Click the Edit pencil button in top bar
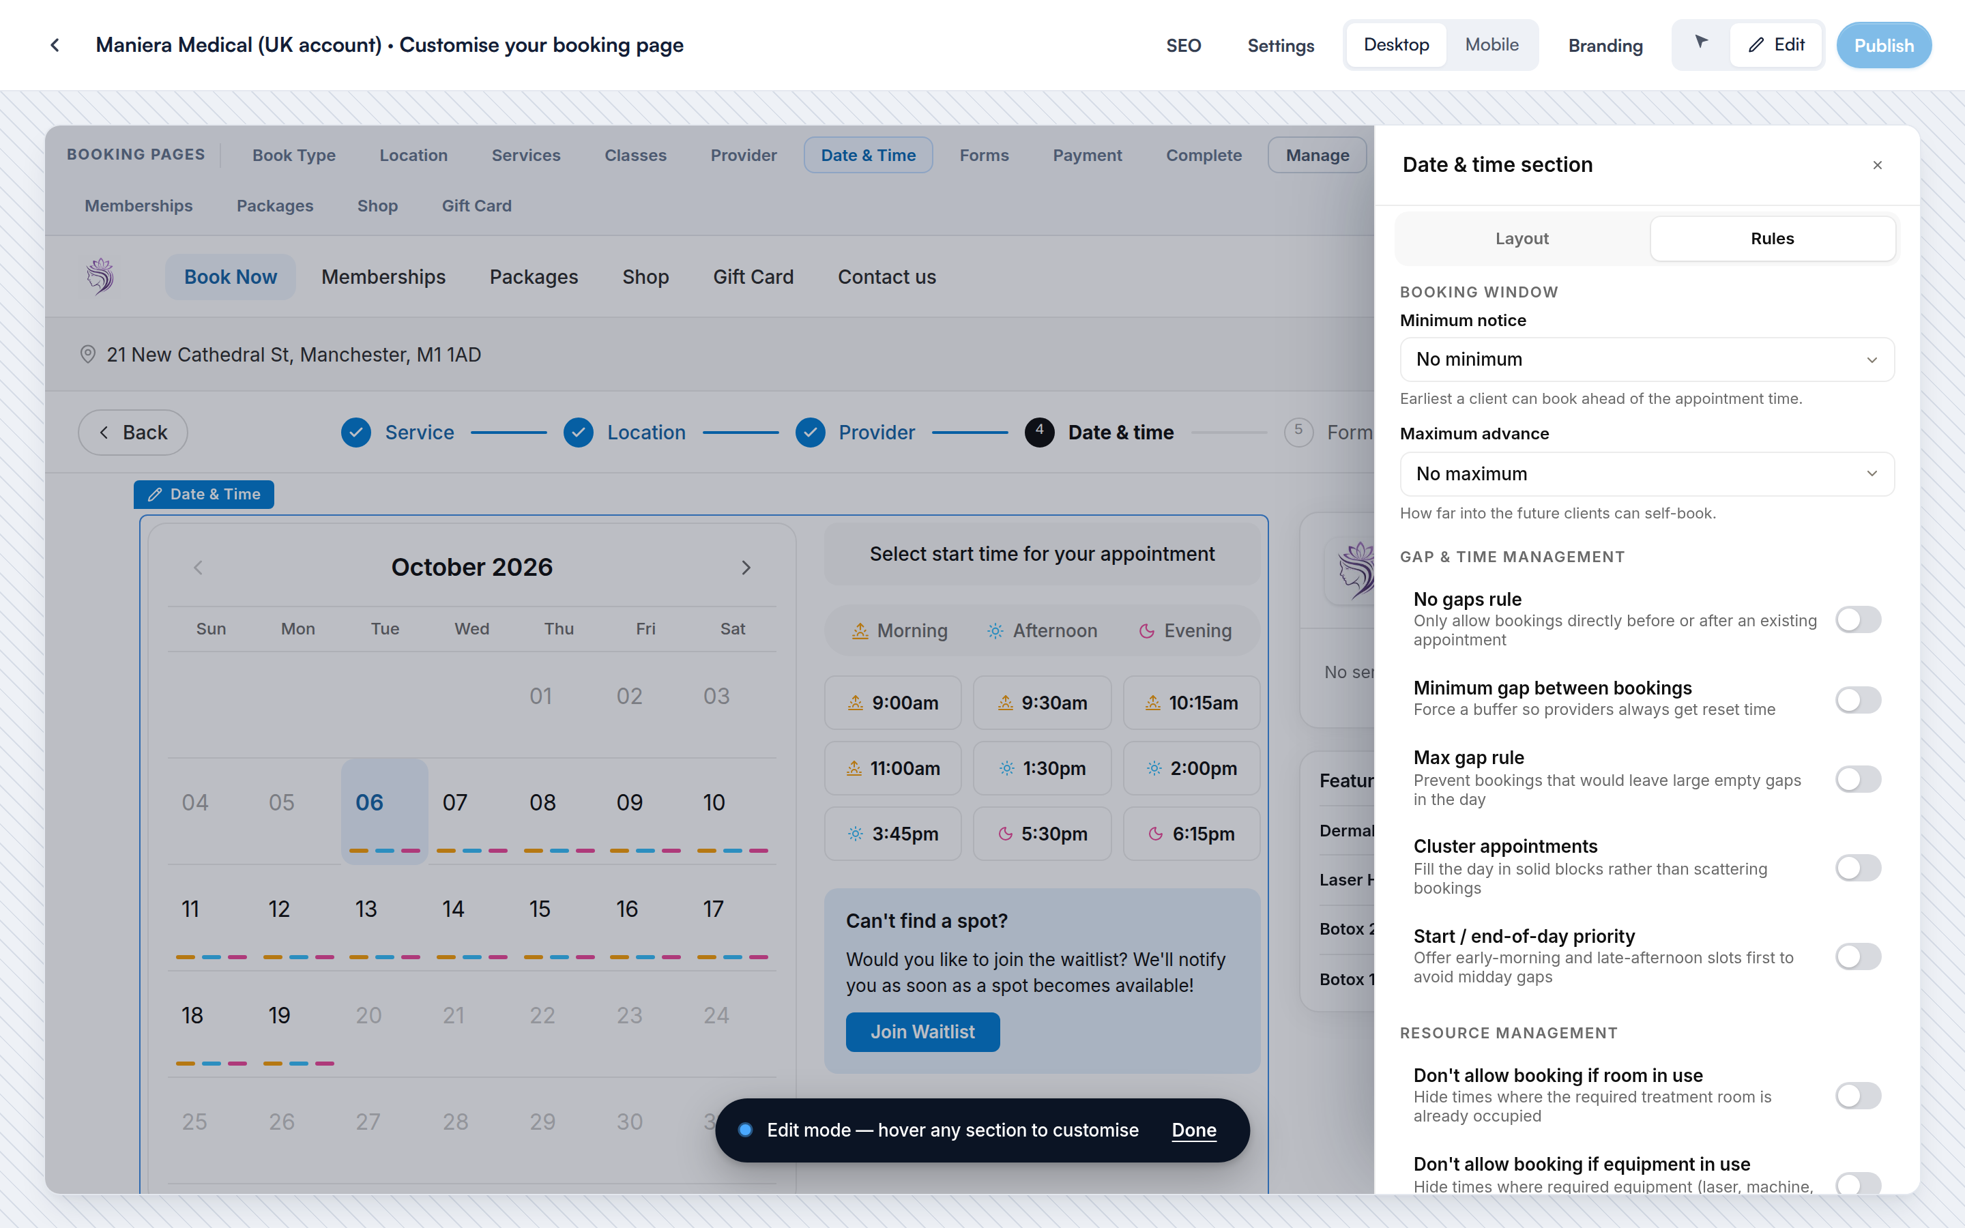1965x1228 pixels. point(1776,44)
